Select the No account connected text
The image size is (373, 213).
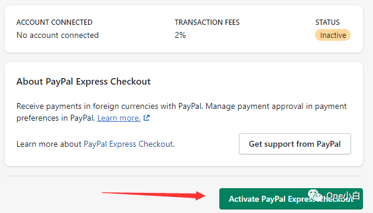click(57, 35)
